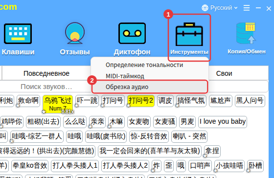
Task: Play the 粗砌(出去) sound button
Action: (43, 122)
